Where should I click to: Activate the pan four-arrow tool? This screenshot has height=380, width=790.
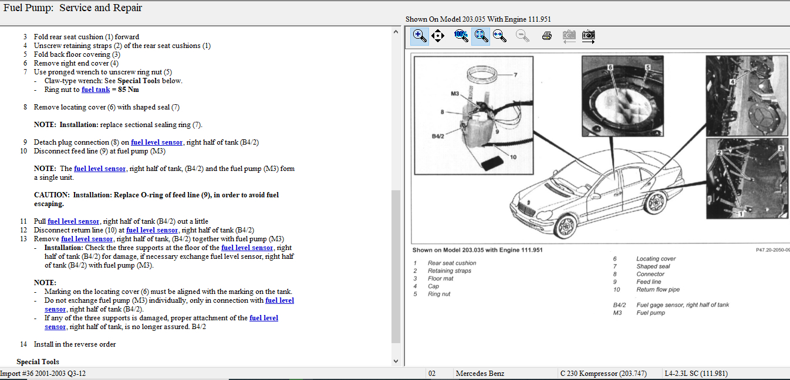438,36
